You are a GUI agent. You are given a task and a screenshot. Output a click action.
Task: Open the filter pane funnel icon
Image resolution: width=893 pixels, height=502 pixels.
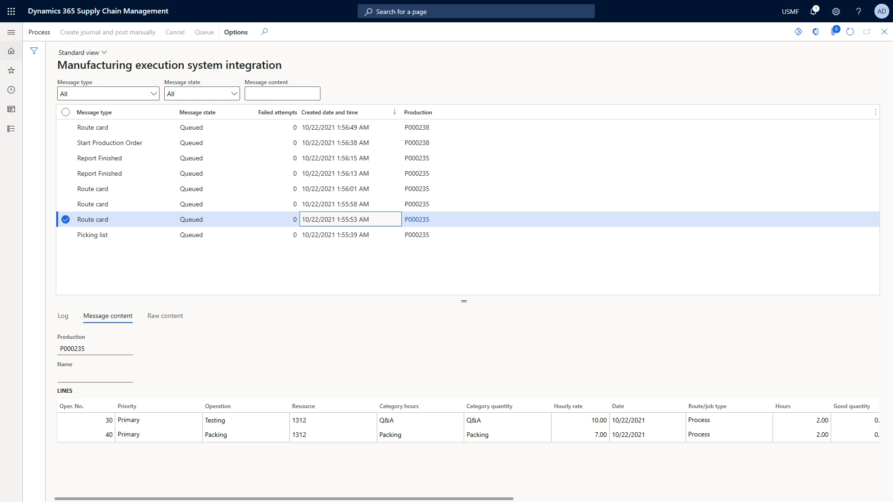[x=34, y=51]
